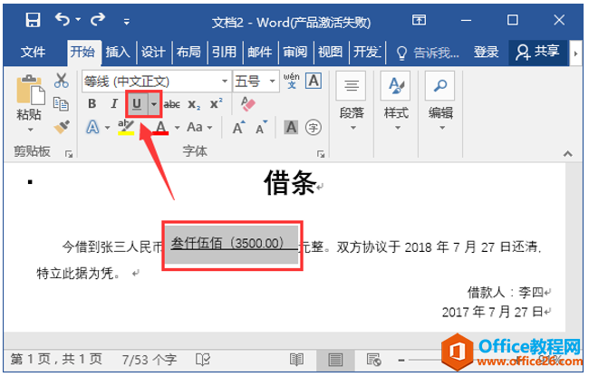Apply text effects with the outlined A
The width and height of the screenshot is (589, 377).
tap(92, 128)
